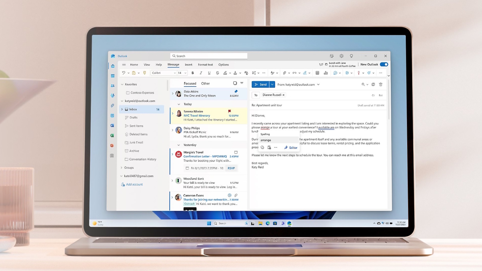Toggle bold formatting in the ribbon
Image resolution: width=482 pixels, height=271 pixels.
pyautogui.click(x=192, y=73)
